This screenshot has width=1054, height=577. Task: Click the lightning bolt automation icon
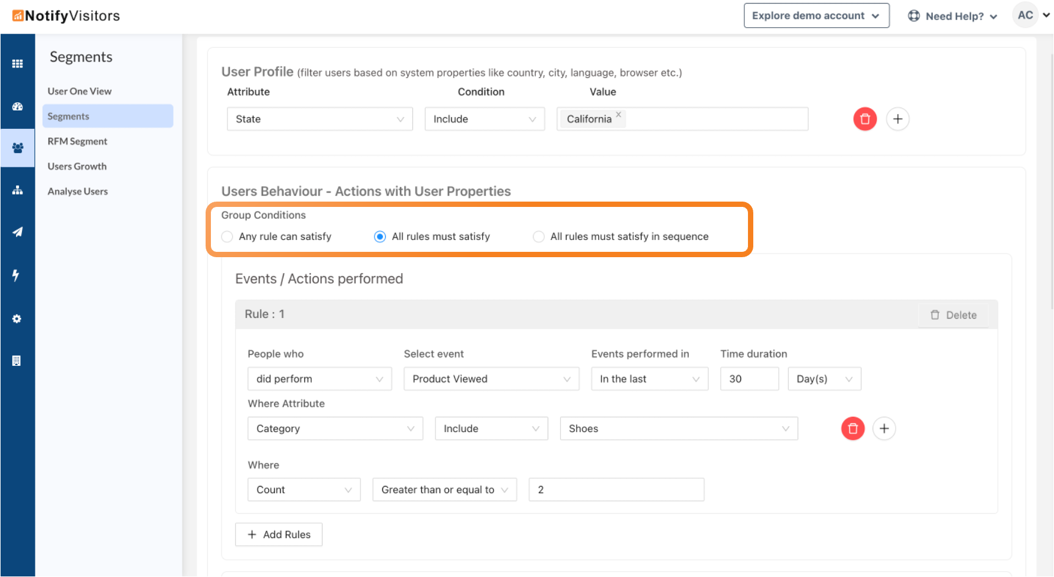(16, 275)
